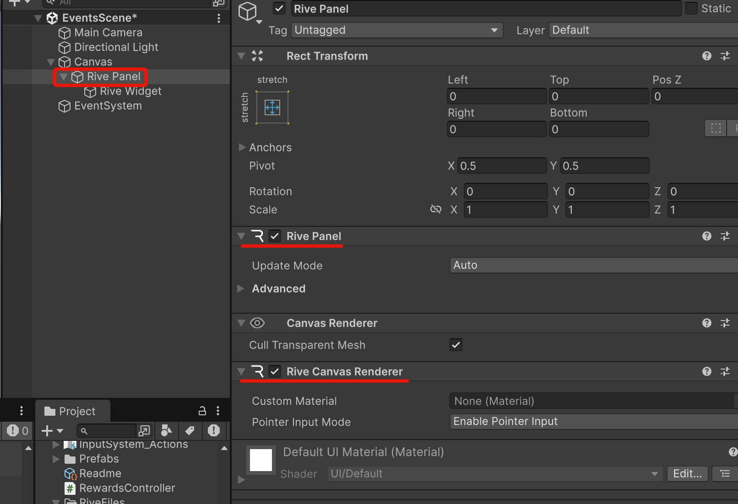Click the GameObject cube icon in Inspector

248,11
